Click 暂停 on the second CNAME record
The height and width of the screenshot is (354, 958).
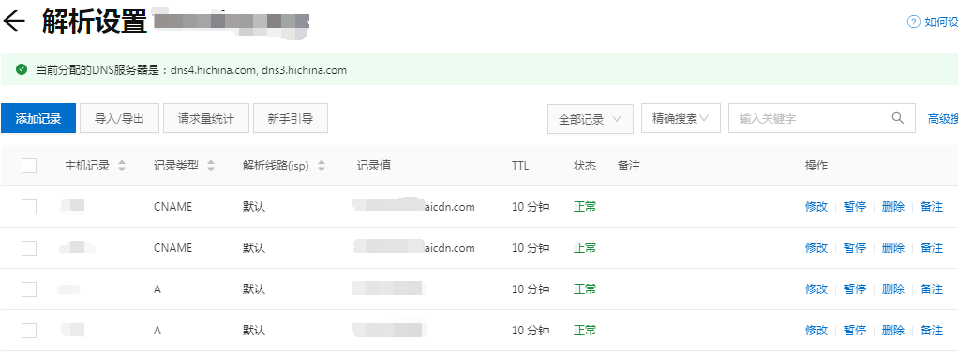pyautogui.click(x=855, y=248)
